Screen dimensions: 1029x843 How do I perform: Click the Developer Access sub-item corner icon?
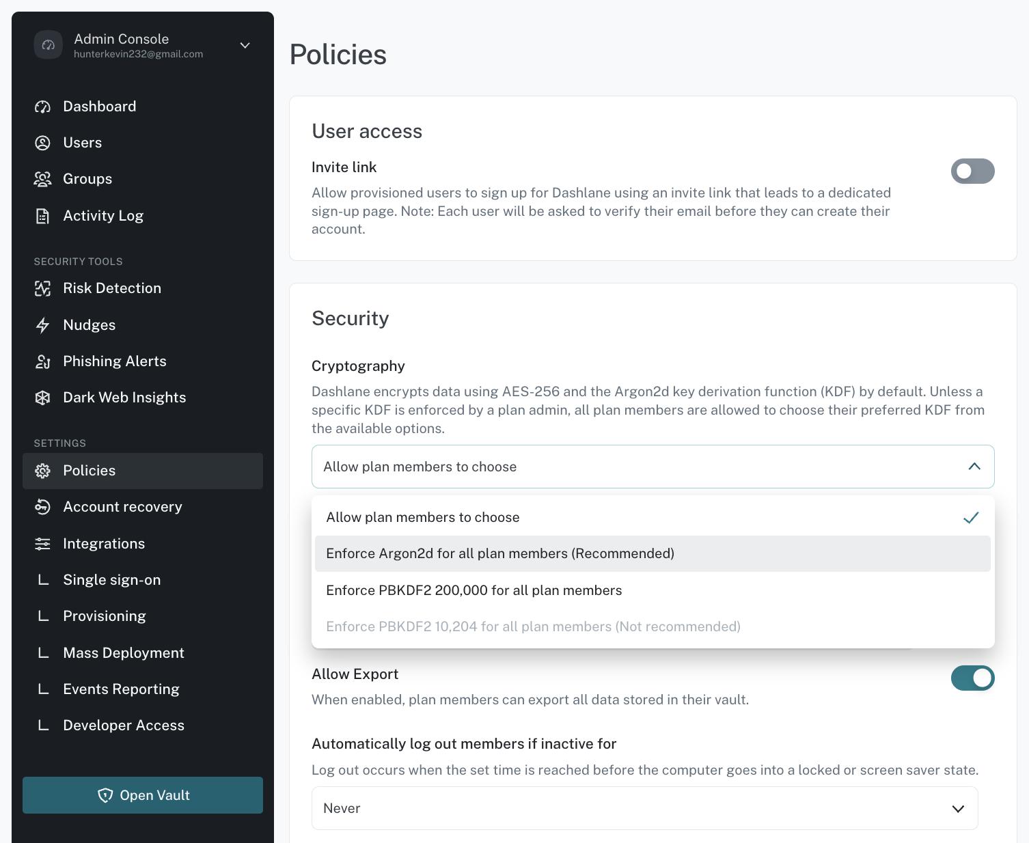point(43,725)
